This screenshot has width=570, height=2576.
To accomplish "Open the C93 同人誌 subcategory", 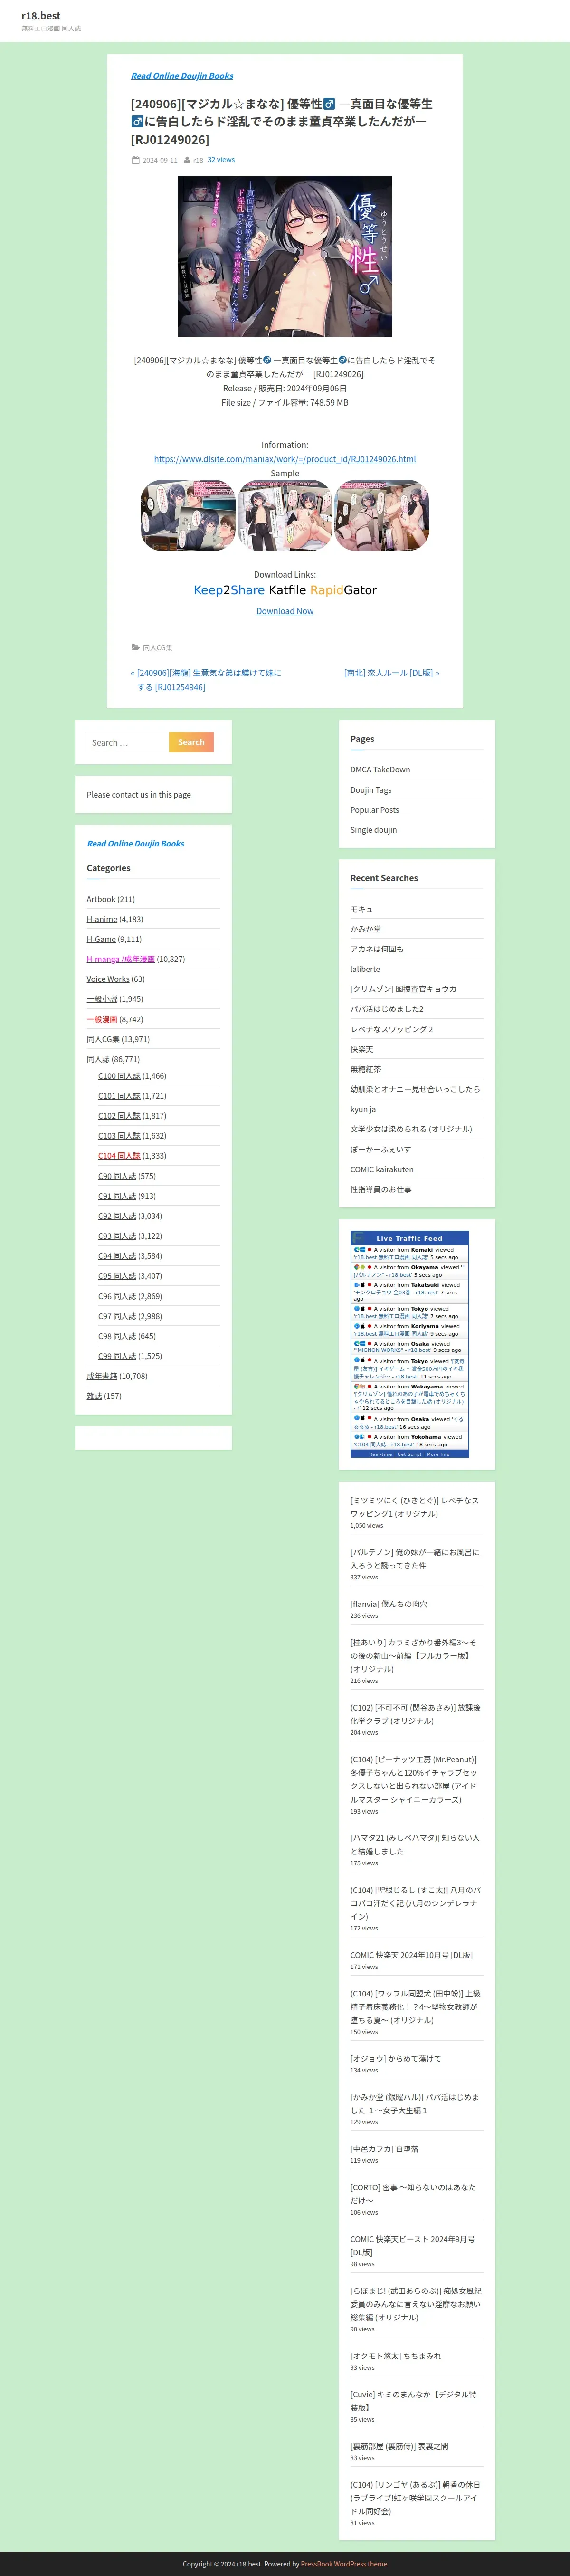I will click(x=117, y=1236).
